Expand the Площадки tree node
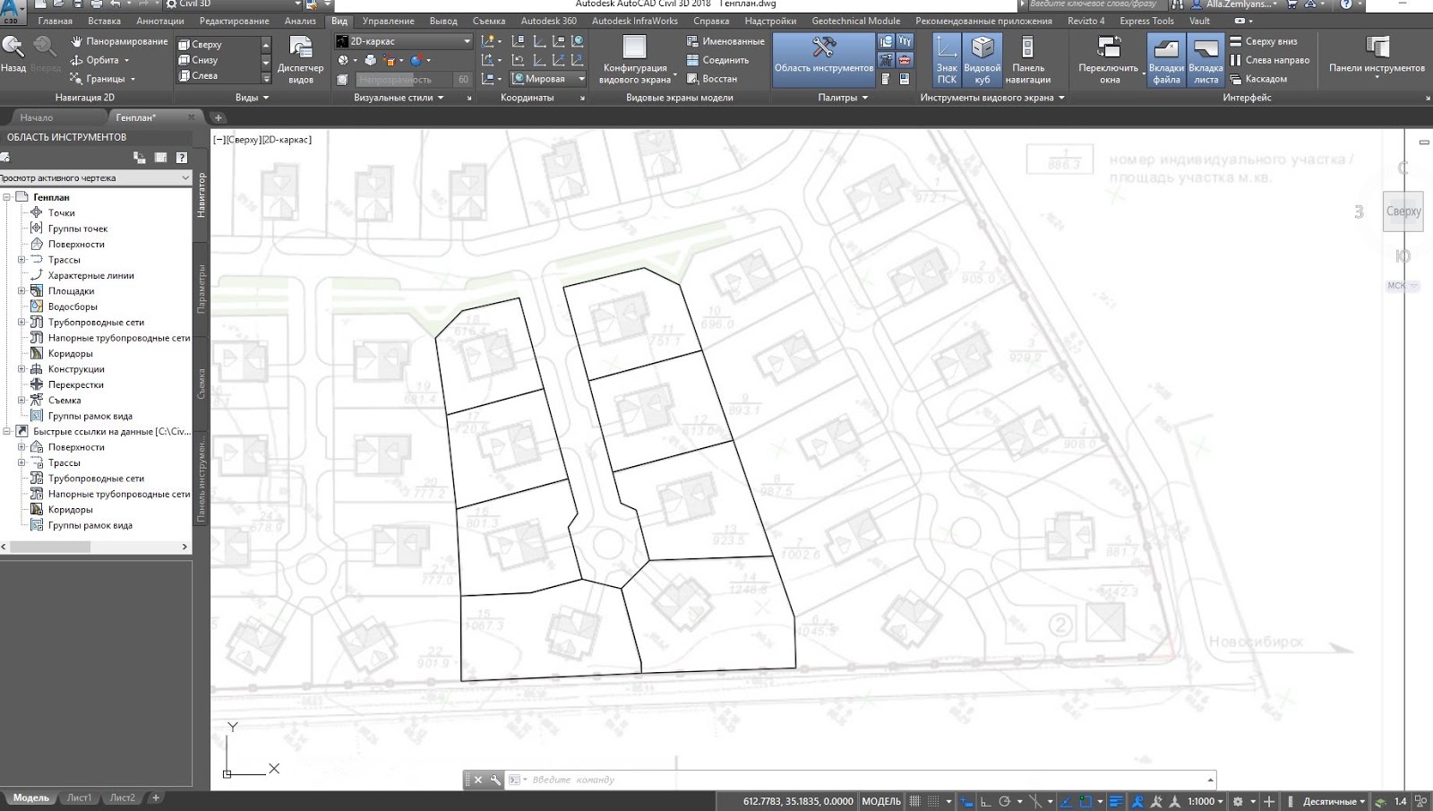 (x=21, y=291)
